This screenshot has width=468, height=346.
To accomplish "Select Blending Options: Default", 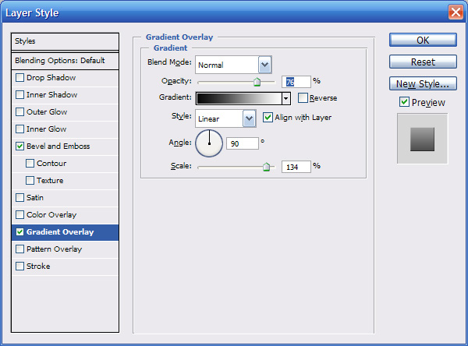I will (x=65, y=61).
